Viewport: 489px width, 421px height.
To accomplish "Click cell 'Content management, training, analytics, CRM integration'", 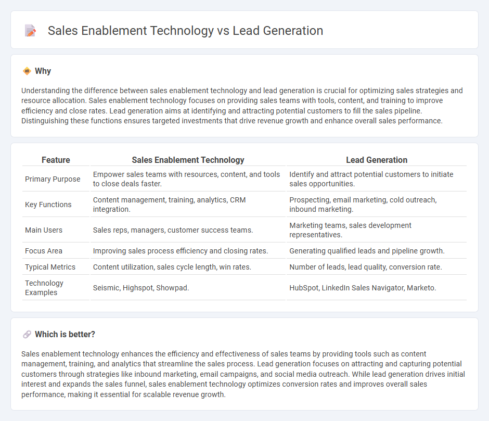I will point(188,205).
